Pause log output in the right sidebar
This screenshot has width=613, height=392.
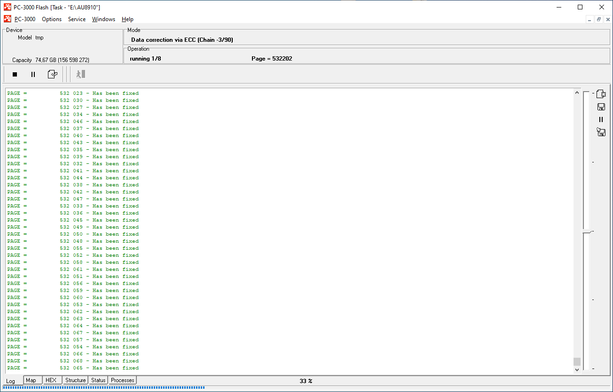tap(601, 119)
